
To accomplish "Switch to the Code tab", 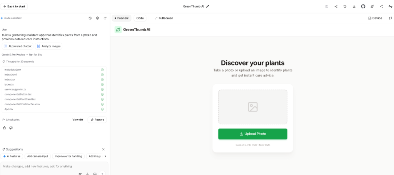I will tap(140, 18).
